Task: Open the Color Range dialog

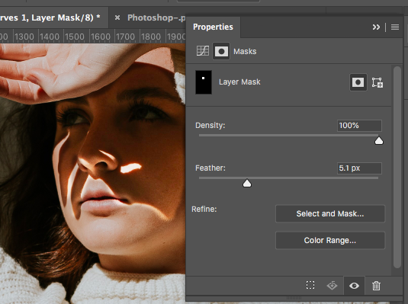Action: (x=330, y=240)
